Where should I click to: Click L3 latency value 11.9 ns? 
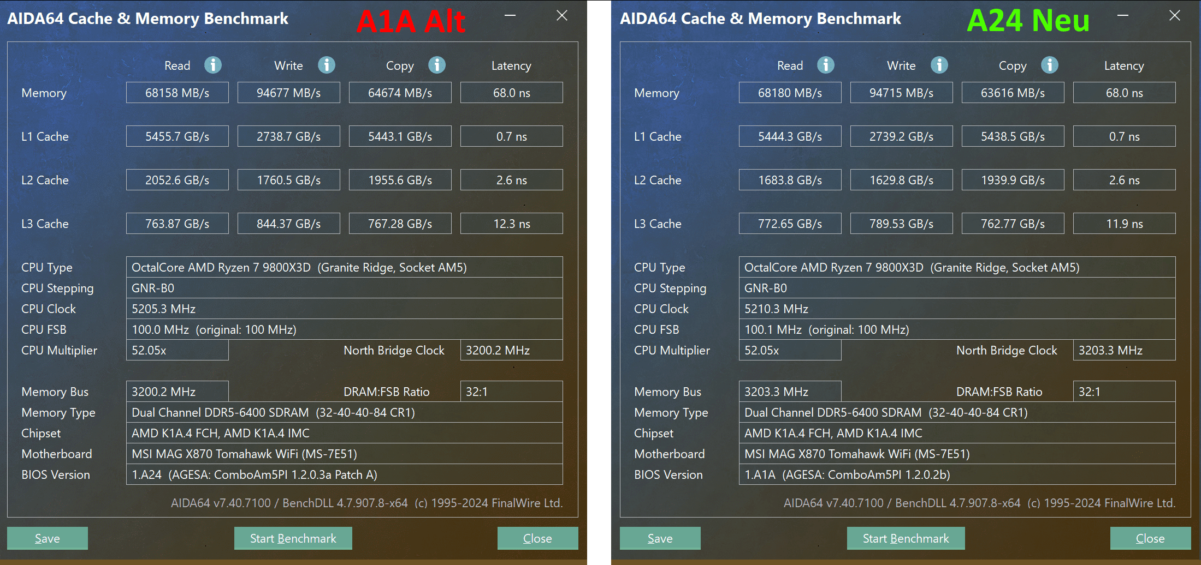[1125, 224]
